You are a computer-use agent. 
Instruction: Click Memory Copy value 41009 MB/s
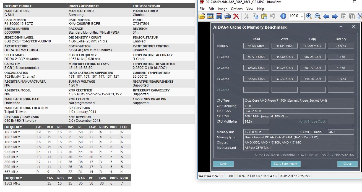(x=313, y=46)
